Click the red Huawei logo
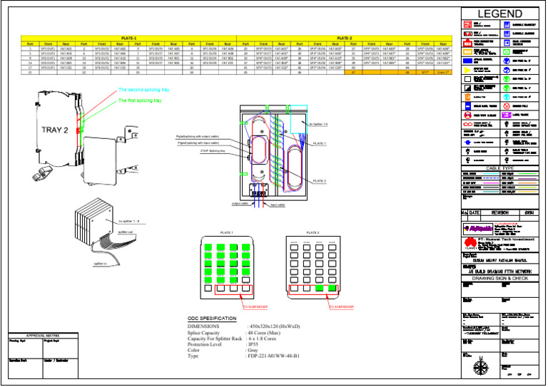 click(470, 243)
